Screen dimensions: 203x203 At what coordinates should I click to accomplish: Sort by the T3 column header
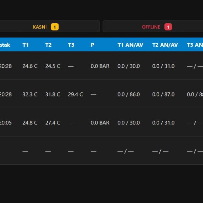click(71, 45)
